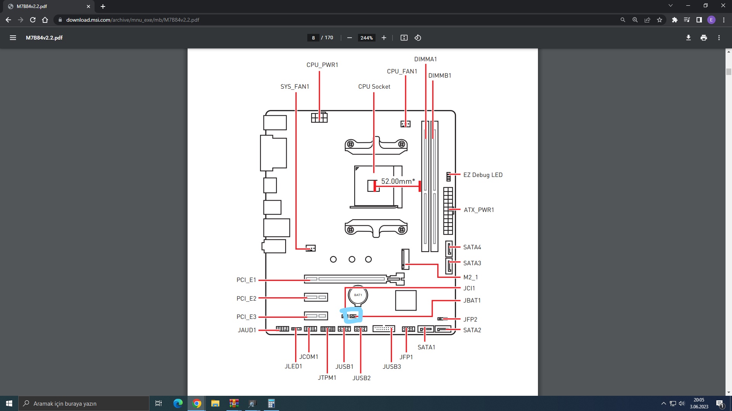Viewport: 732px width, 411px height.
Task: Show hidden system tray icons
Action: pos(663,403)
